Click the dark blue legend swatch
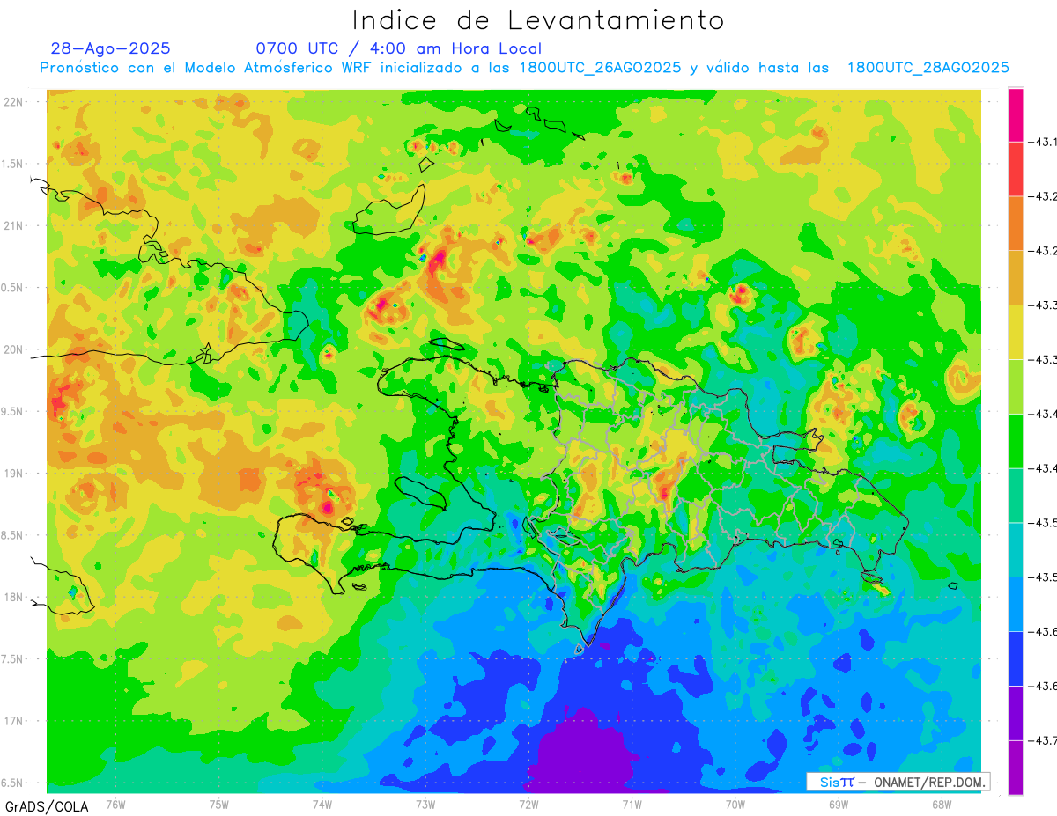Image resolution: width=1057 pixels, height=816 pixels. tap(1016, 658)
